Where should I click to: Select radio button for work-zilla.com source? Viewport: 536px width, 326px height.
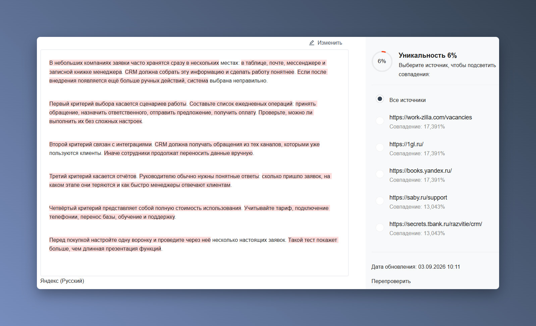pos(380,121)
